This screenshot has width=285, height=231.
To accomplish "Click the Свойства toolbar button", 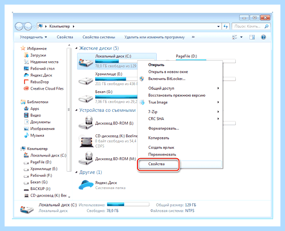I will (x=65, y=37).
